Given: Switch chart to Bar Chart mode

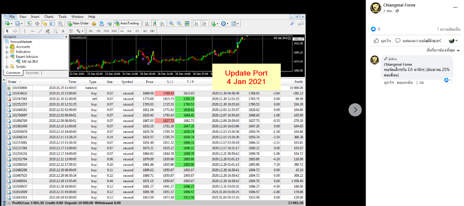Looking at the screenshot, I should pyautogui.click(x=147, y=24).
